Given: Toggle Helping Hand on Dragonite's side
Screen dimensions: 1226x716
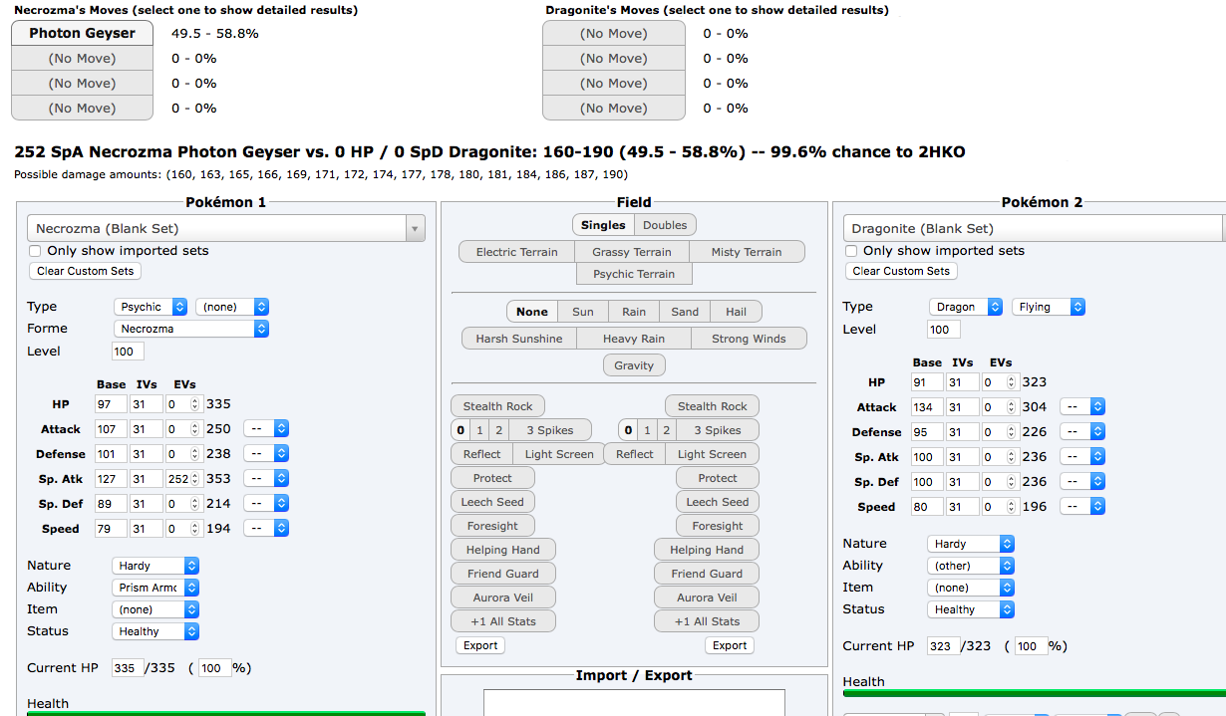Looking at the screenshot, I should [x=707, y=550].
